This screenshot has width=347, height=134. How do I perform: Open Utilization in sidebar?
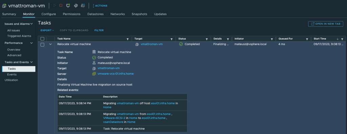point(11,80)
